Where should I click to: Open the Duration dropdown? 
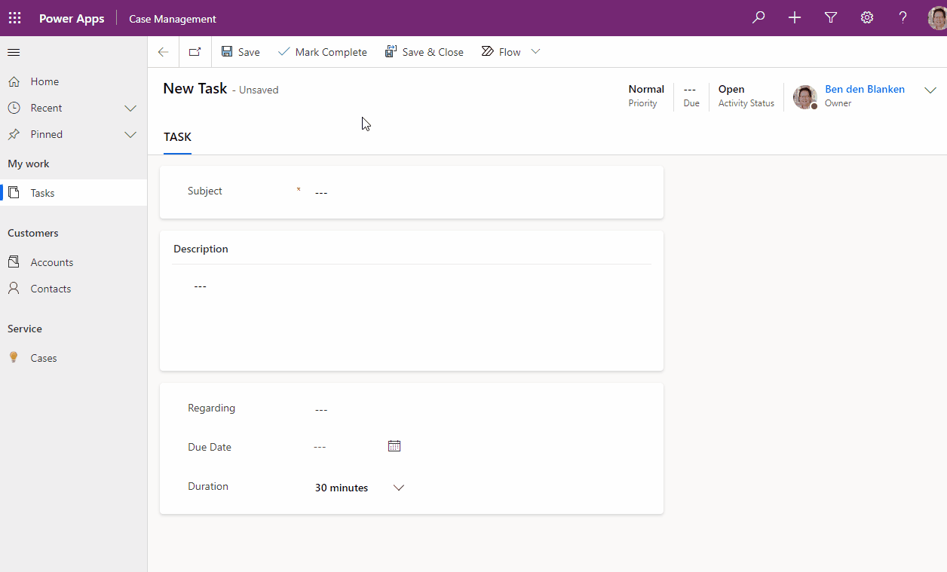tap(398, 488)
